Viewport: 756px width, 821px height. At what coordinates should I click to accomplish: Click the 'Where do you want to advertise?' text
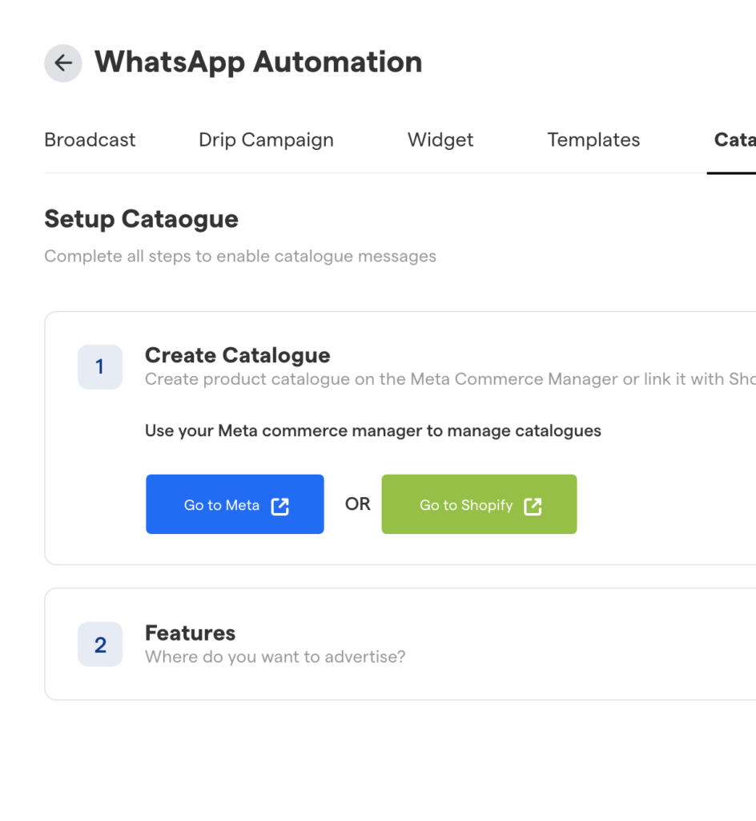click(275, 657)
